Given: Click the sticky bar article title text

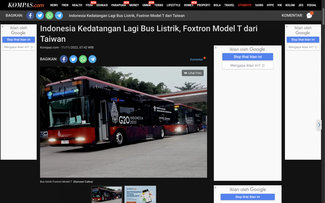Looking at the screenshot, I should pos(127,16).
